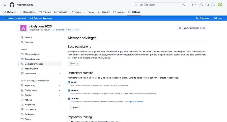Open the Read base permissions dropdown
The width and height of the screenshot is (227, 122).
74,63
